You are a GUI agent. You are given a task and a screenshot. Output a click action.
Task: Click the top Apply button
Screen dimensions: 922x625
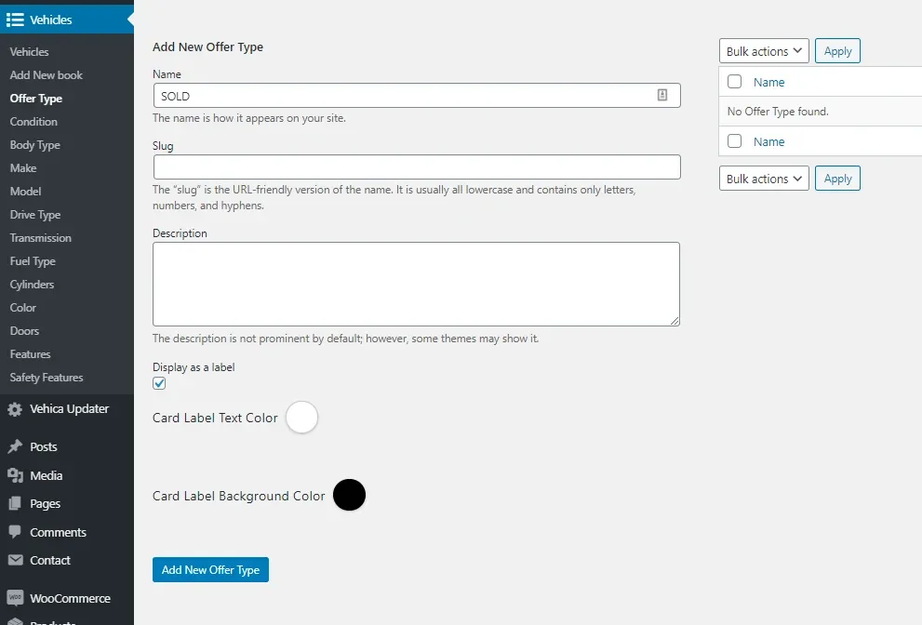pos(837,51)
